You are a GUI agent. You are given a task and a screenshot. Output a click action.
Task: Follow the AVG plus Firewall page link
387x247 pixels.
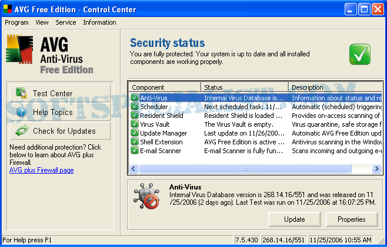tap(41, 170)
